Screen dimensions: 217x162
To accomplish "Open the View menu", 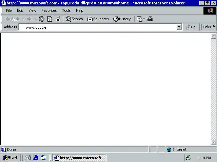I will [32, 10].
